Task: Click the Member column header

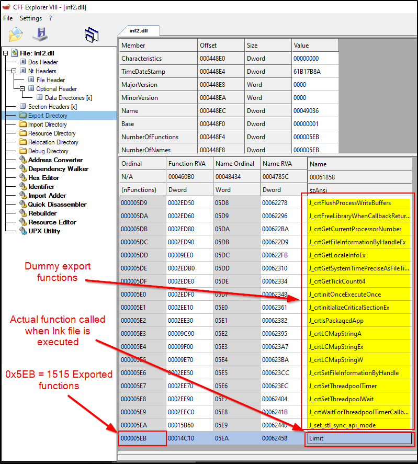Action: click(x=159, y=46)
